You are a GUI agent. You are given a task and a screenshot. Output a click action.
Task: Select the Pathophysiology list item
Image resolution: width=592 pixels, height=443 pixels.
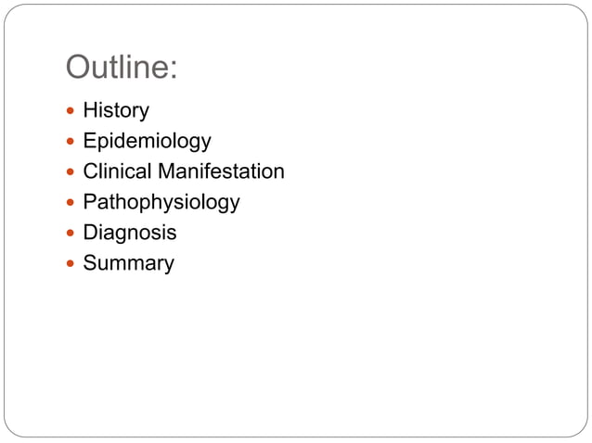click(x=161, y=202)
